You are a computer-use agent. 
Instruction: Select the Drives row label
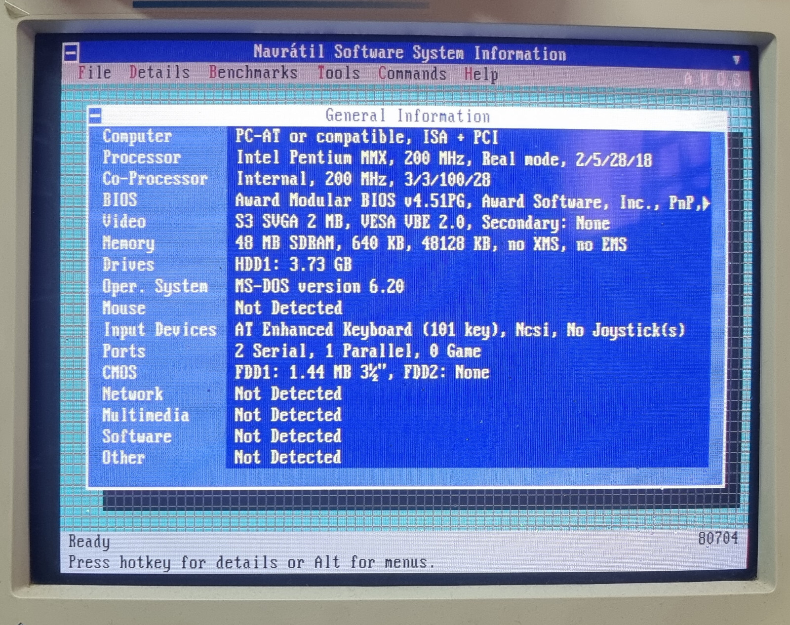pyautogui.click(x=128, y=265)
